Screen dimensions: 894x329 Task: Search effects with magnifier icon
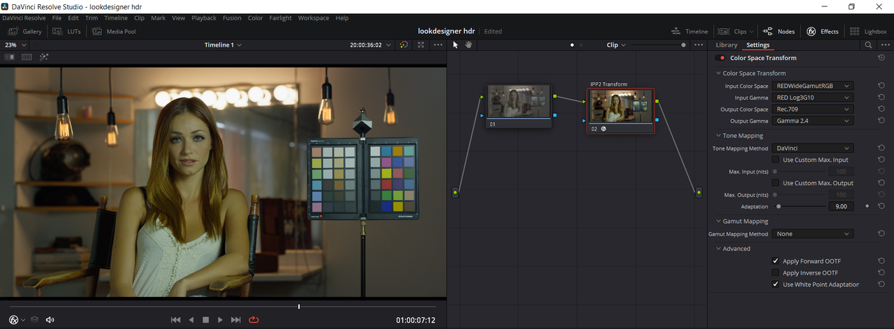868,45
